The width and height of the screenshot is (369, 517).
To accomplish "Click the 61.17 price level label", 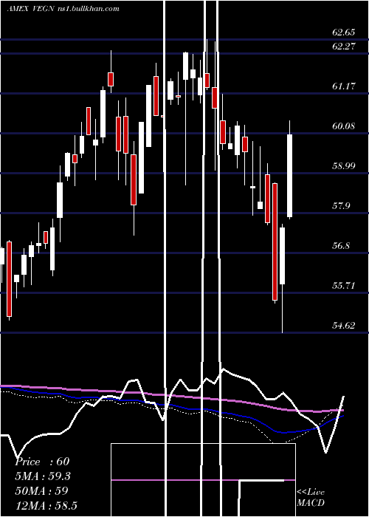I will coord(344,86).
